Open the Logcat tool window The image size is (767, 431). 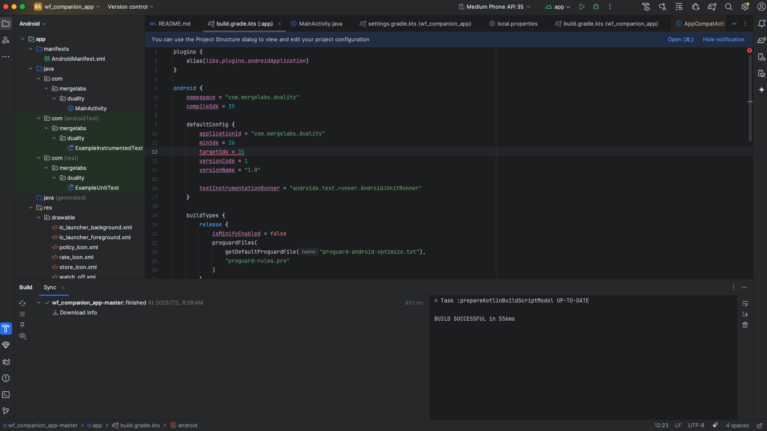(6, 362)
